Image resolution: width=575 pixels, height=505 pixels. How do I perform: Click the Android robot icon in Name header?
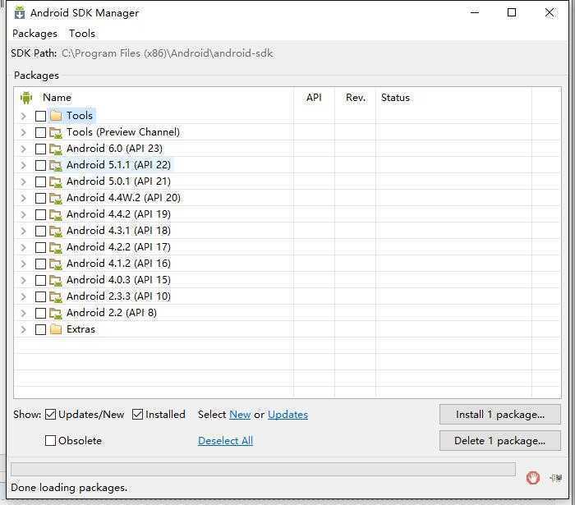coord(26,98)
